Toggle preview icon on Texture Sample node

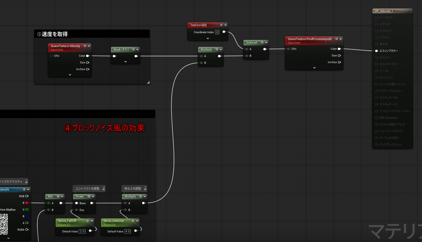pos(24,189)
